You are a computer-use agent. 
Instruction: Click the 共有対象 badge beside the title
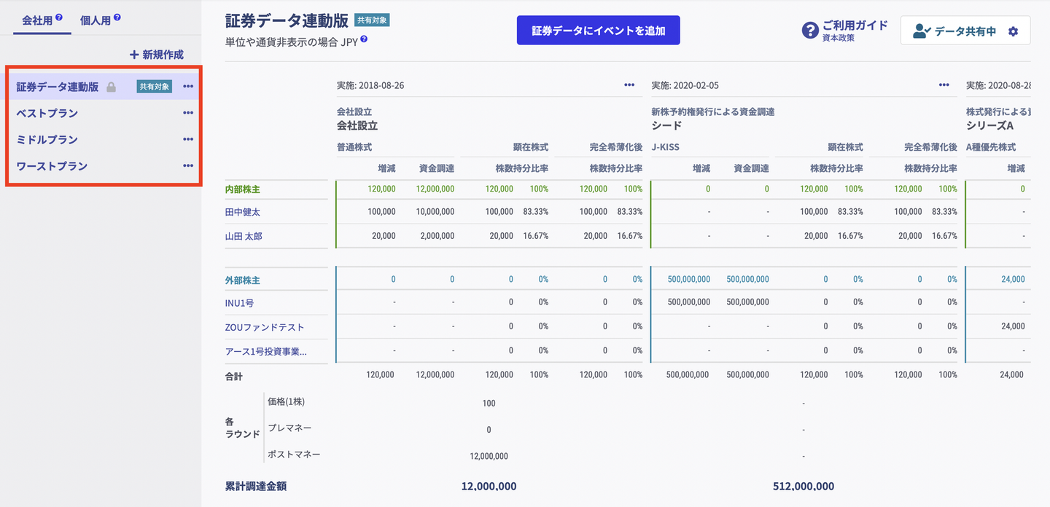point(372,20)
